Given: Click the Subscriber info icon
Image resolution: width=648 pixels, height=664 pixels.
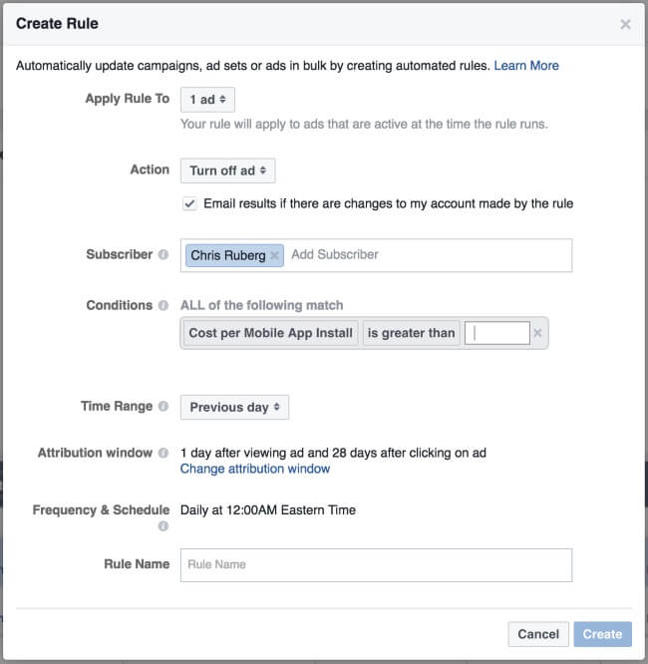Looking at the screenshot, I should pyautogui.click(x=163, y=255).
